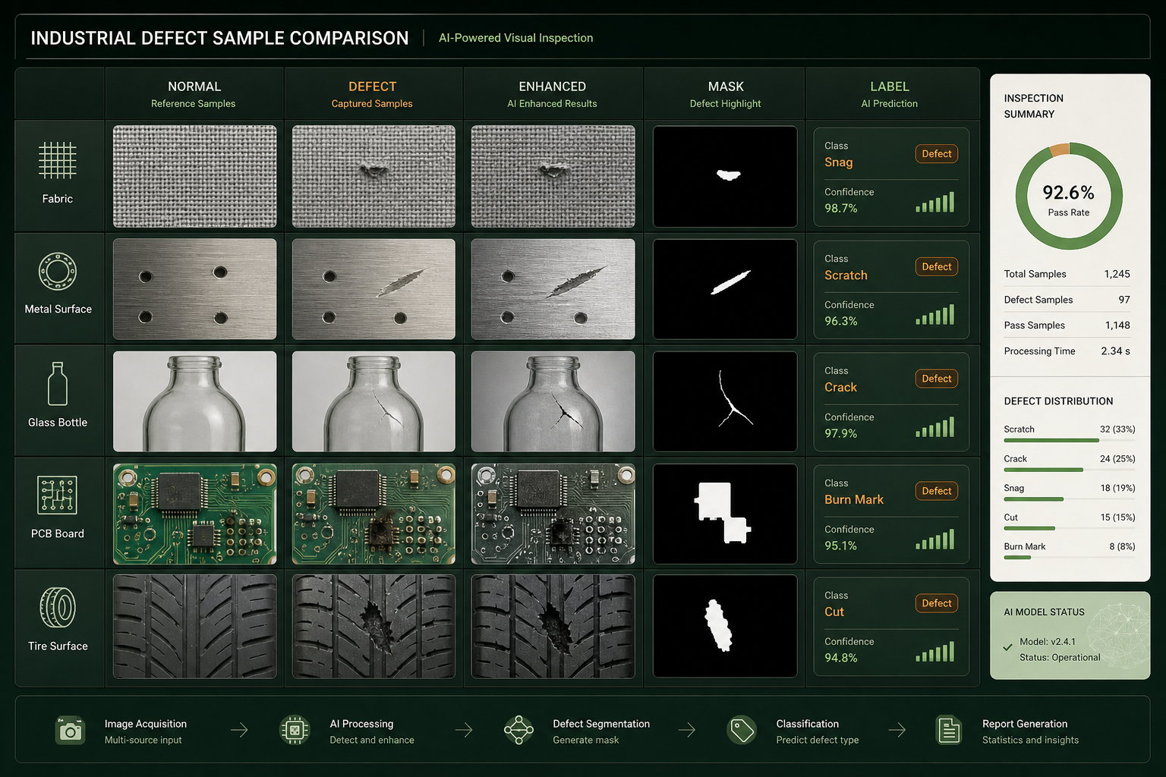Click the 96.3% confidence value
The height and width of the screenshot is (777, 1166).
[841, 321]
